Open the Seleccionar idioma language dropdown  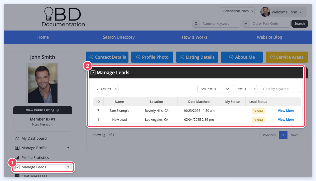point(238,11)
